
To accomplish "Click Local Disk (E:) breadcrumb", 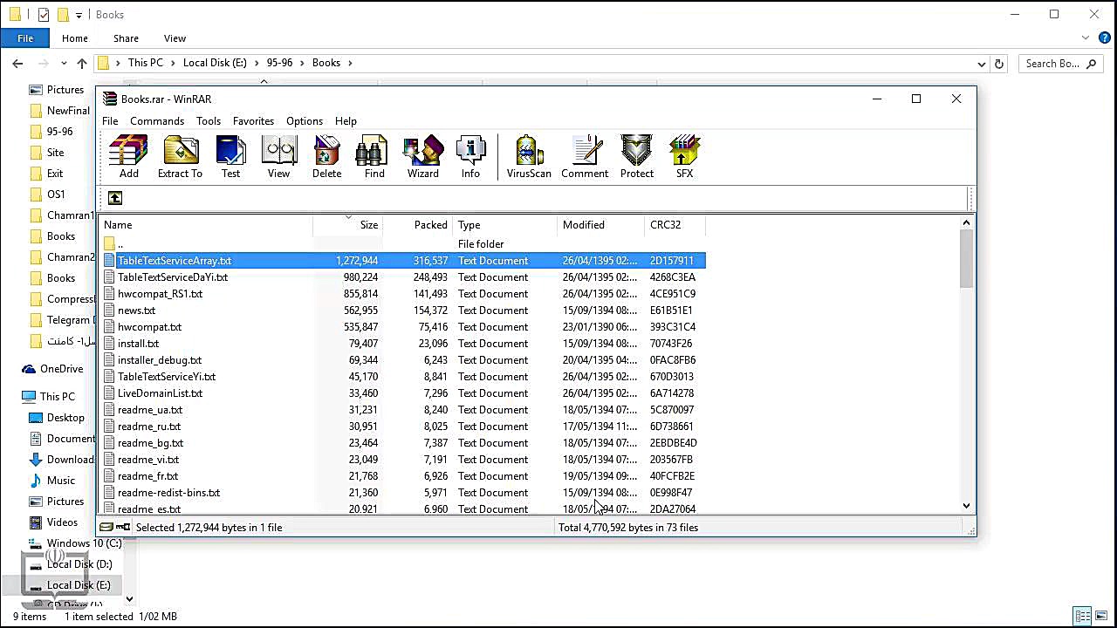I will click(215, 63).
